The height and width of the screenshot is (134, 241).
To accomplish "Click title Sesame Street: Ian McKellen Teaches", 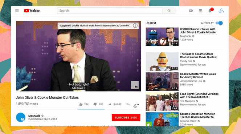I will click(x=198, y=115).
